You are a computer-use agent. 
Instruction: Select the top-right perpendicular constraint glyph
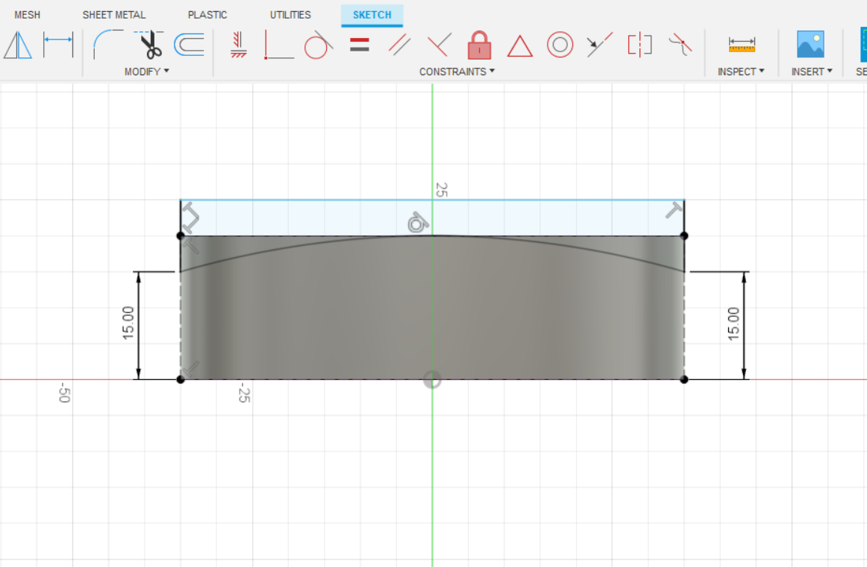[x=674, y=210]
